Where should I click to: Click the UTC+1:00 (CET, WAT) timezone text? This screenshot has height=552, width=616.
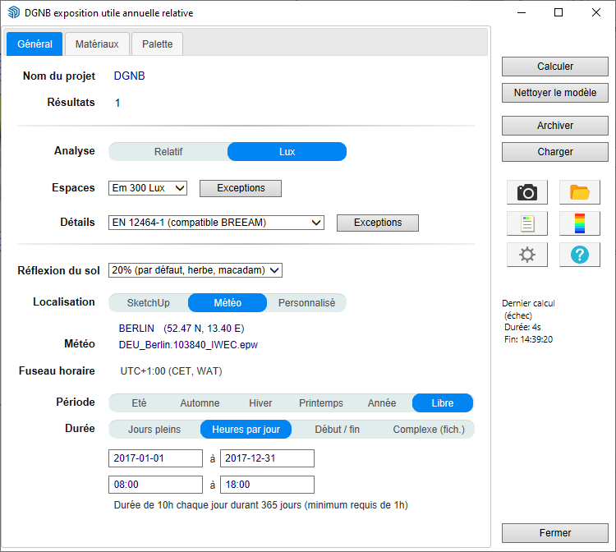[172, 371]
